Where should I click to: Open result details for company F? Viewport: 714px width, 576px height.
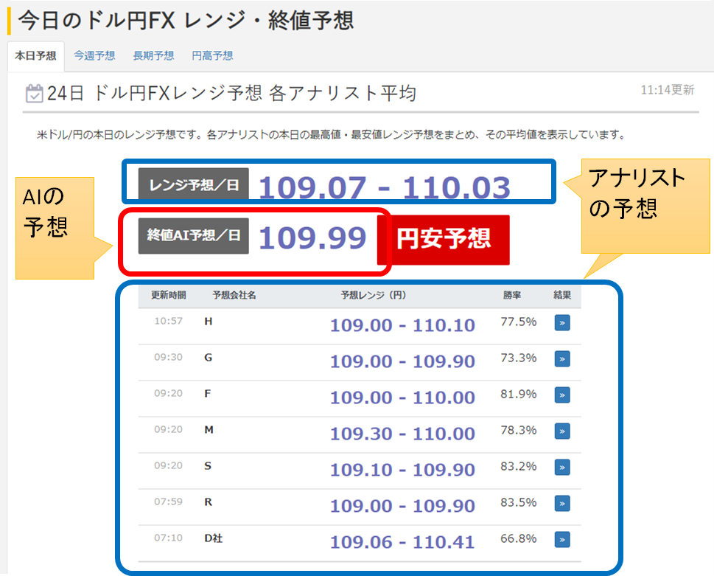point(561,395)
